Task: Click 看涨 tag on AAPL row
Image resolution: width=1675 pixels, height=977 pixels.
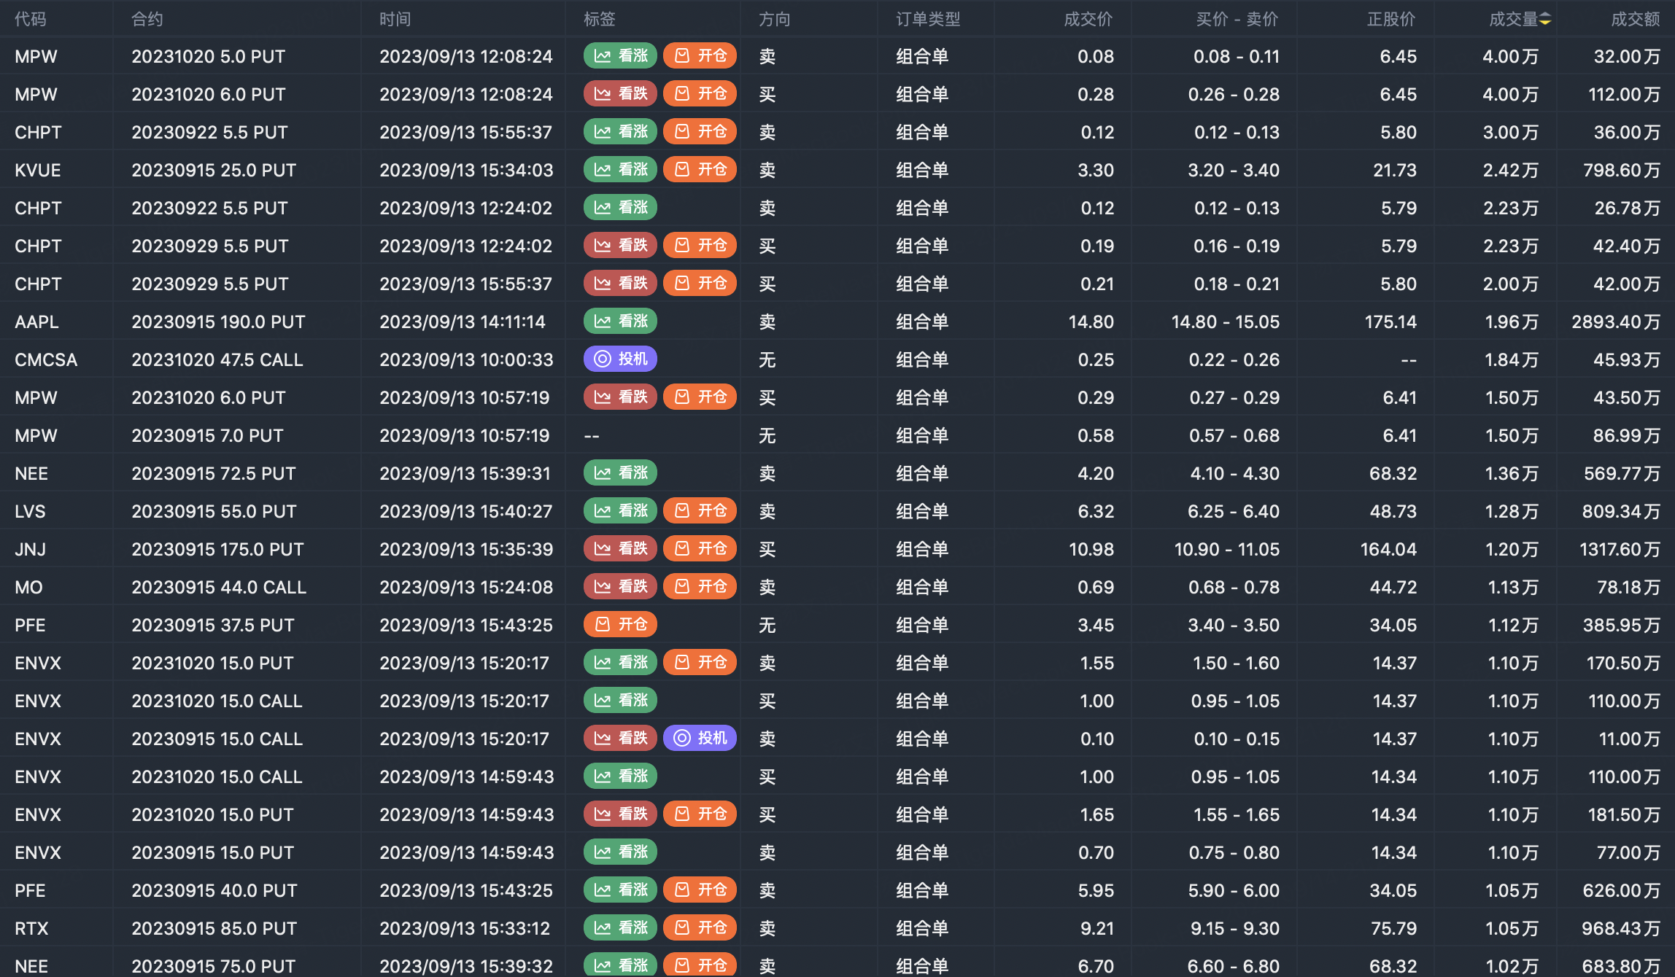Action: pyautogui.click(x=620, y=322)
